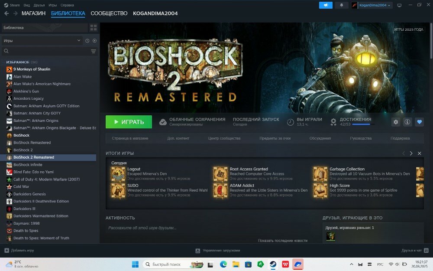Select Batman: Arkham City GOTY
The image size is (433, 271).
[x=37, y=113]
